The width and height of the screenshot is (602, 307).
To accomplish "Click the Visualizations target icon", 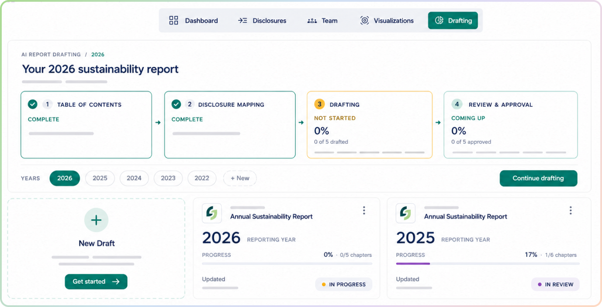I will coord(364,21).
